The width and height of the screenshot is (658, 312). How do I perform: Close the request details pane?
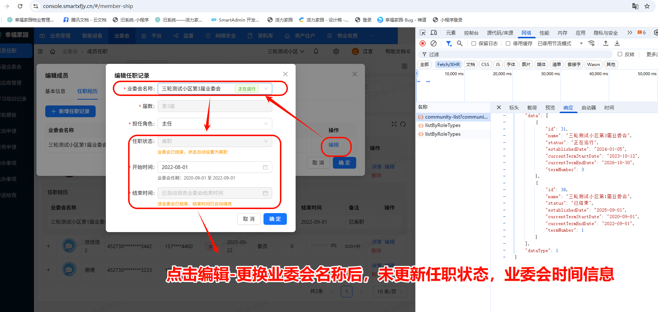click(x=499, y=108)
